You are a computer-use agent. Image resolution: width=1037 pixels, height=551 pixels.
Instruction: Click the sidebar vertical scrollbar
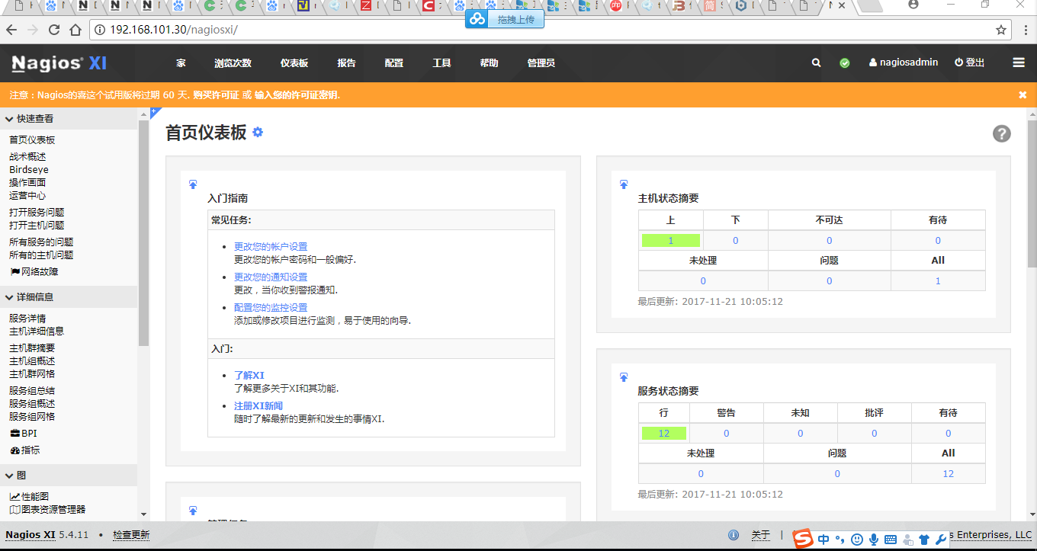coord(143,232)
